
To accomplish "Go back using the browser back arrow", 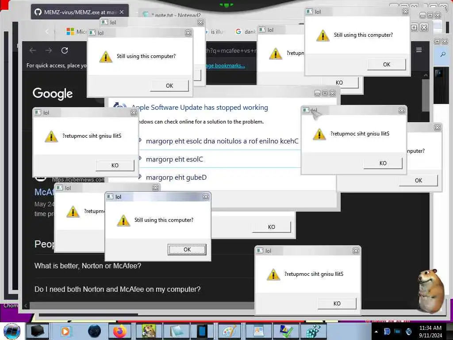I will (x=33, y=50).
